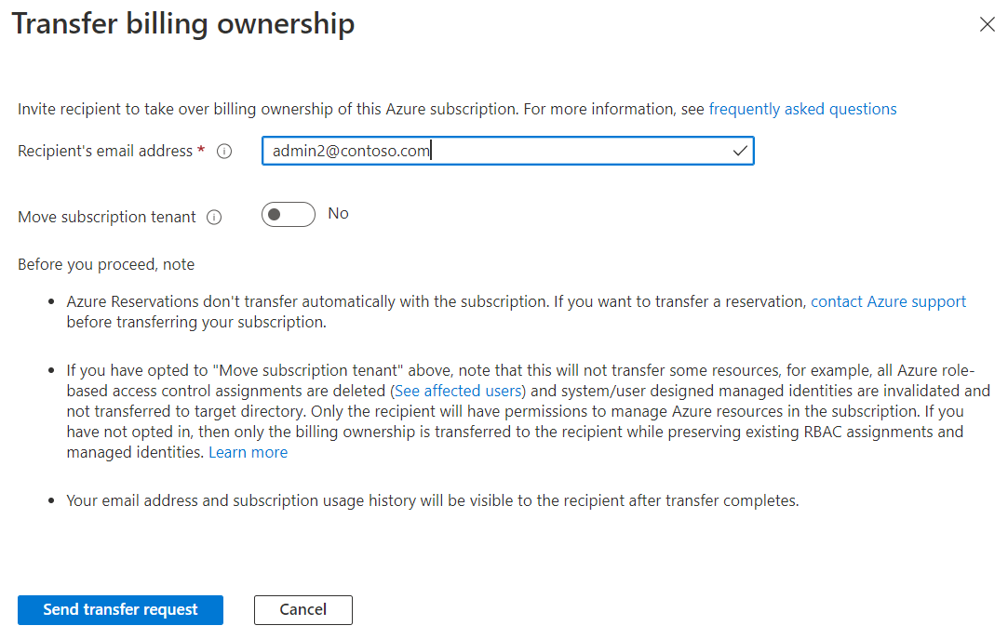Toggle the Move subscription tenant switch
Image resolution: width=1008 pixels, height=639 pixels.
[289, 215]
